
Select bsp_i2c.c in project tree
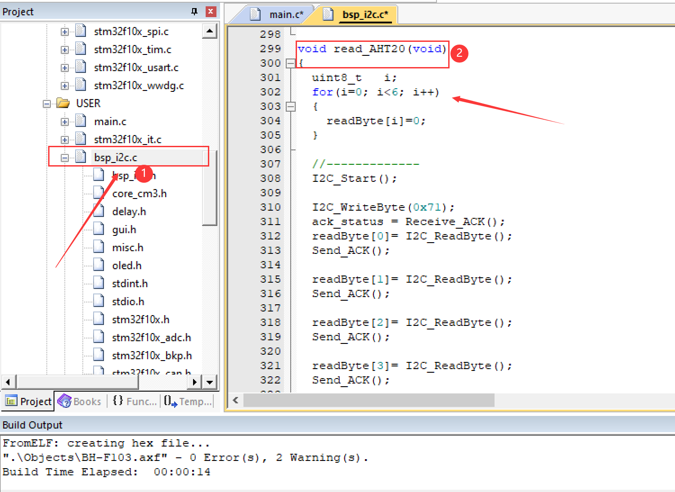(x=116, y=158)
